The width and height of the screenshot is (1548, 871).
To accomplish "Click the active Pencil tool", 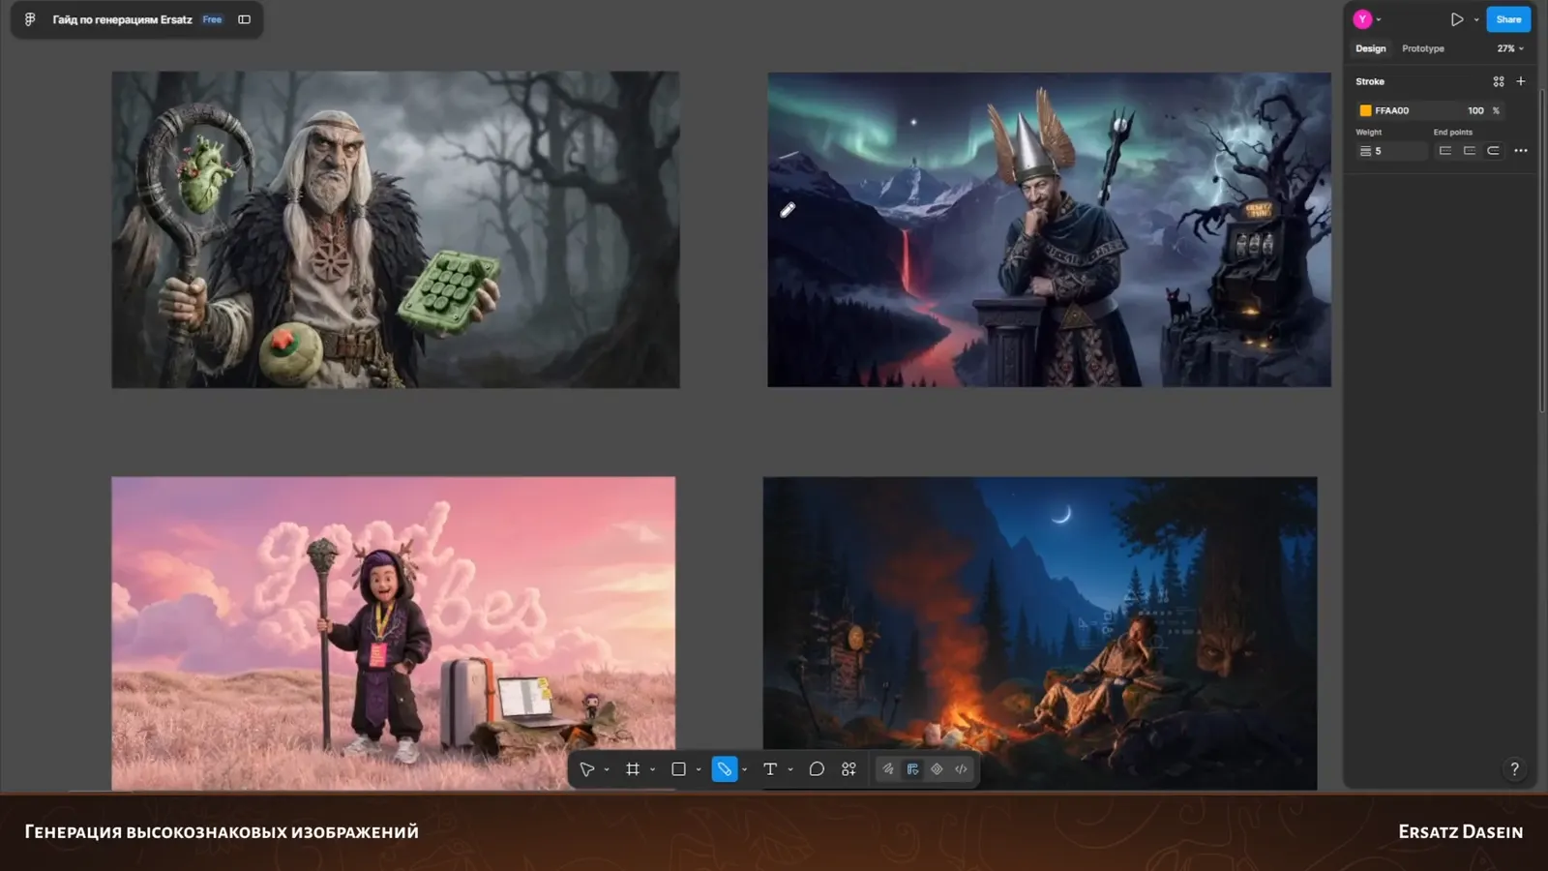I will (725, 769).
